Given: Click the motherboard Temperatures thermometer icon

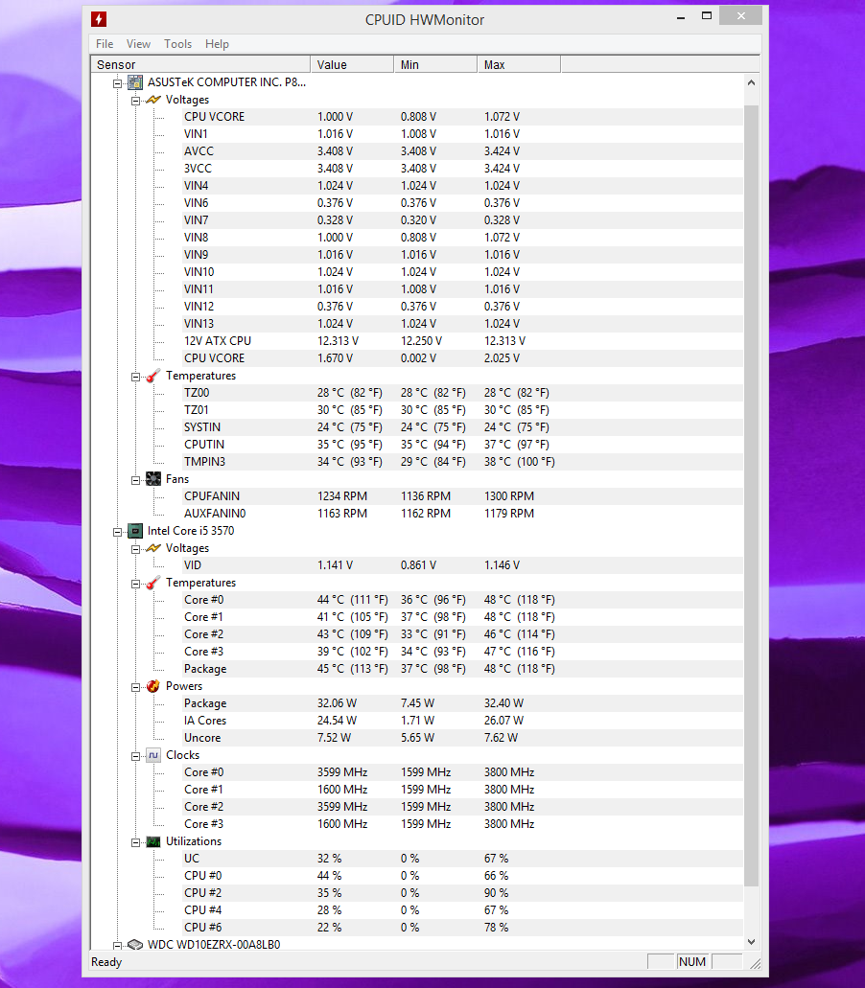Looking at the screenshot, I should pos(153,376).
